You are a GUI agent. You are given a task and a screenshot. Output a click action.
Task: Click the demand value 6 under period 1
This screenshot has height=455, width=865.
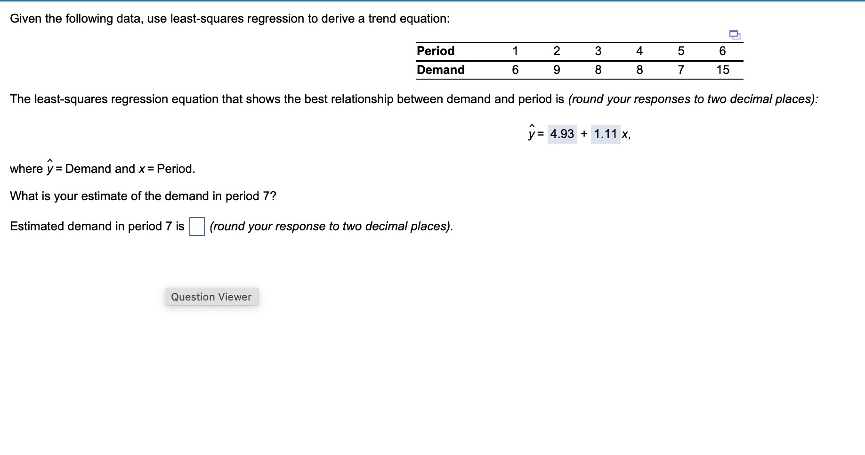click(x=515, y=70)
